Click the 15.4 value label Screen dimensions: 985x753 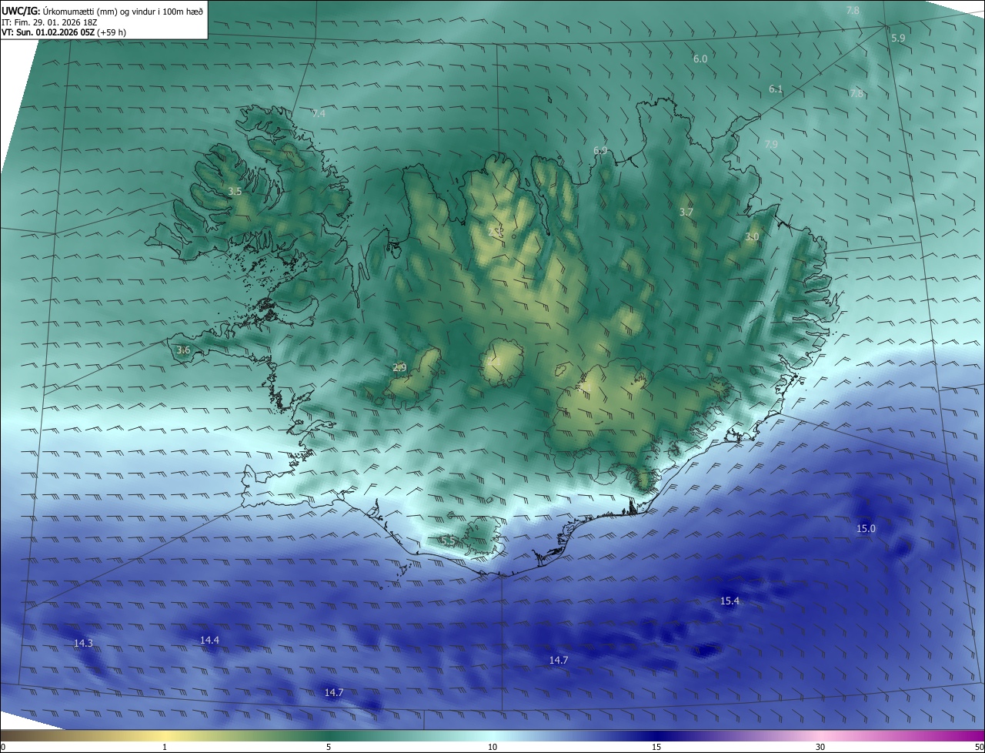point(730,601)
